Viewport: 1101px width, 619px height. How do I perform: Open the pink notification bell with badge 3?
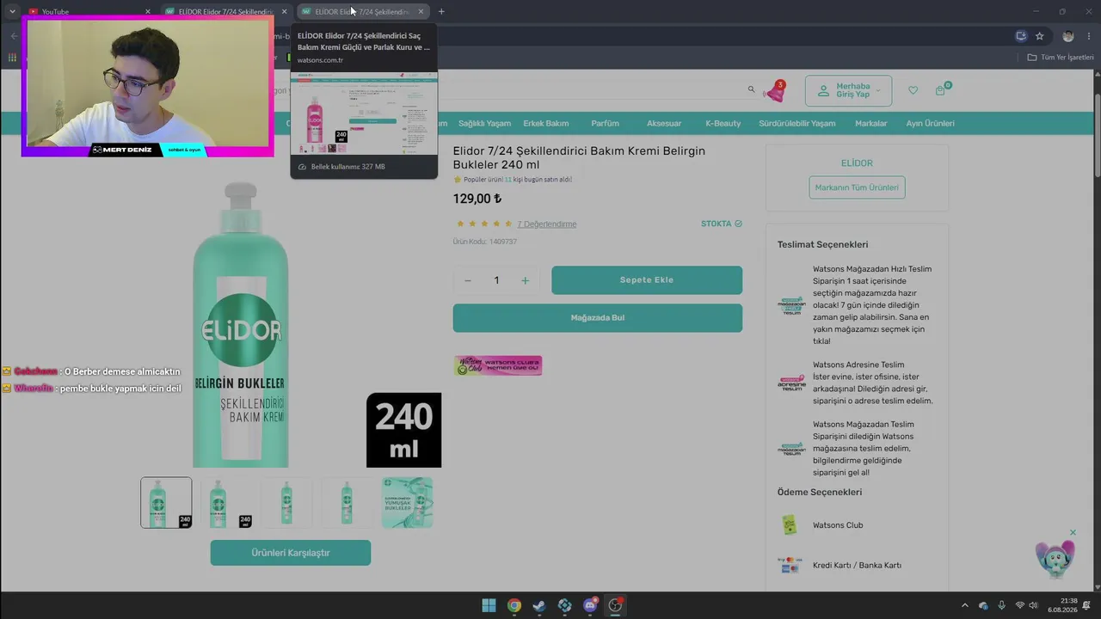776,90
